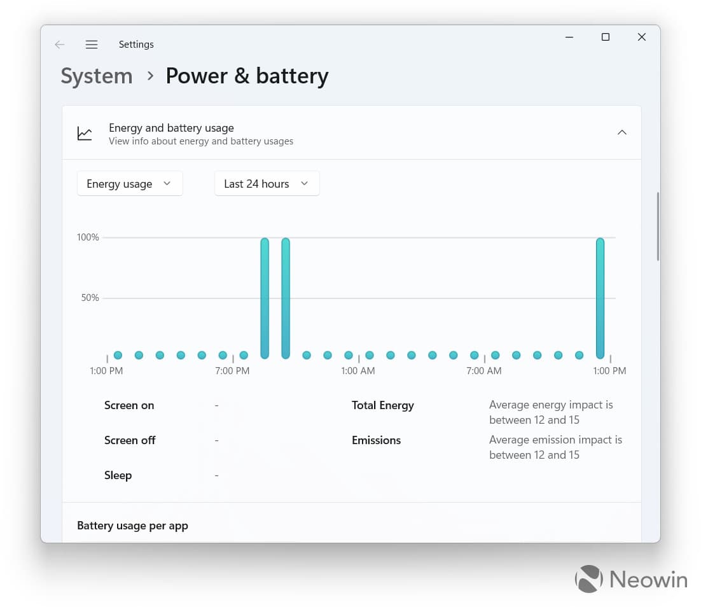Image resolution: width=701 pixels, height=607 pixels.
Task: Select the first tall bar in chart
Action: 265,298
